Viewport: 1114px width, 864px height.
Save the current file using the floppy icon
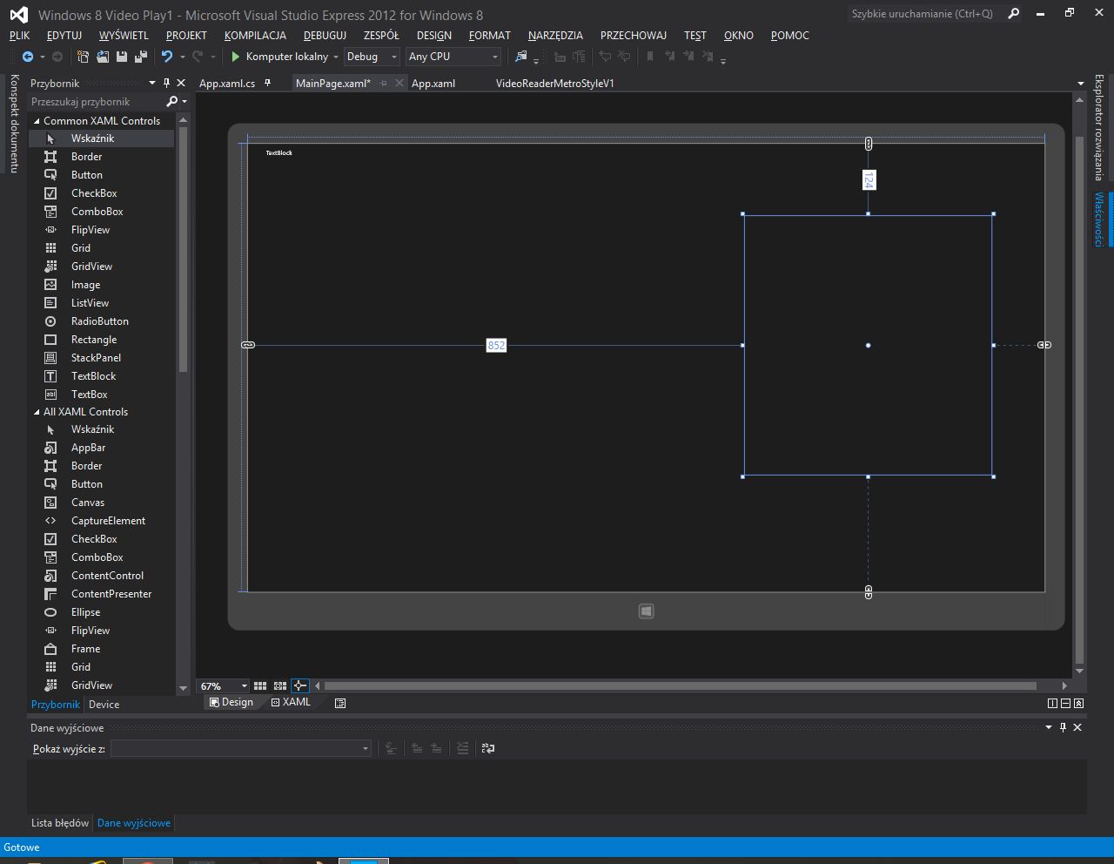[x=122, y=57]
